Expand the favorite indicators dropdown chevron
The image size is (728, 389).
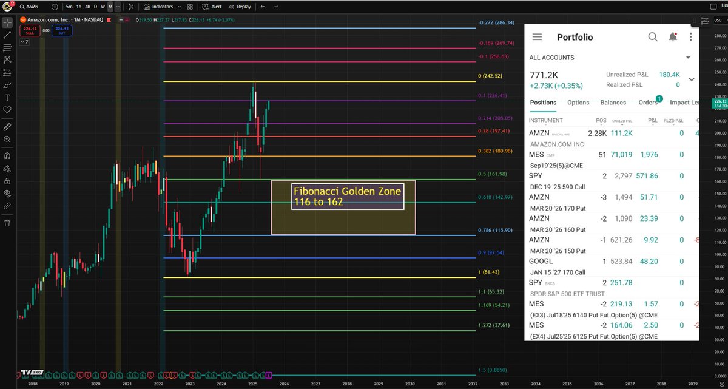click(179, 7)
